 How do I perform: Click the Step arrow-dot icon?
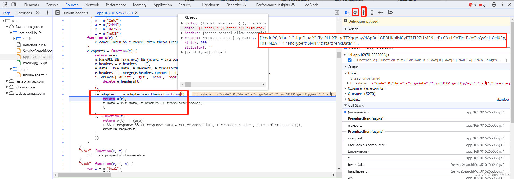[381, 12]
